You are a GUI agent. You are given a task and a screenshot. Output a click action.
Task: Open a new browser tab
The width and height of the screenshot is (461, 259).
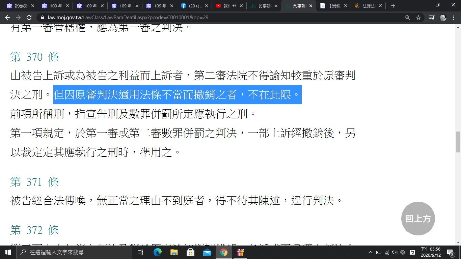[x=393, y=6]
